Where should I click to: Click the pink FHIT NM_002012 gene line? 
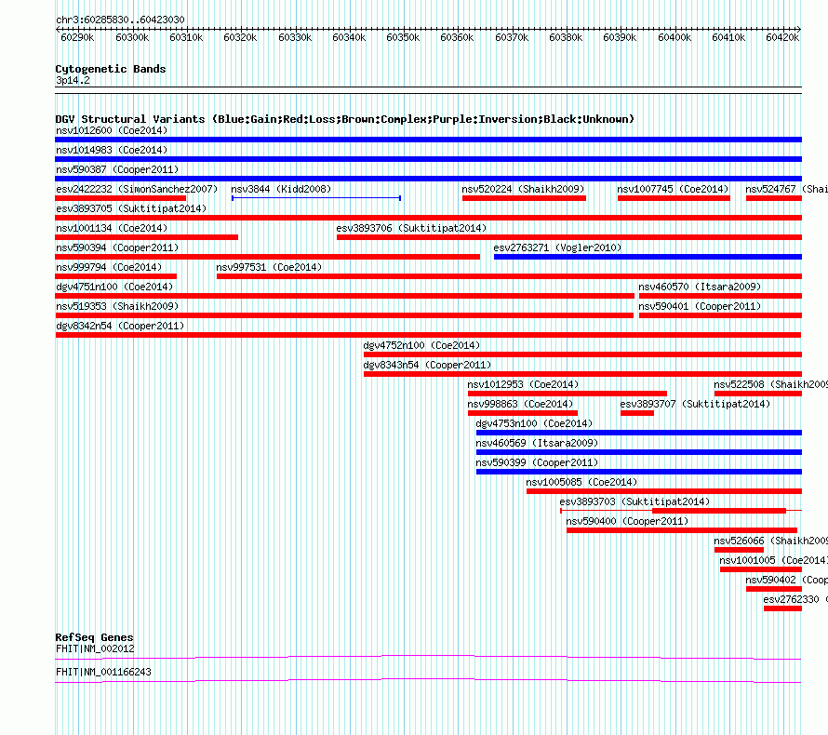[428, 658]
